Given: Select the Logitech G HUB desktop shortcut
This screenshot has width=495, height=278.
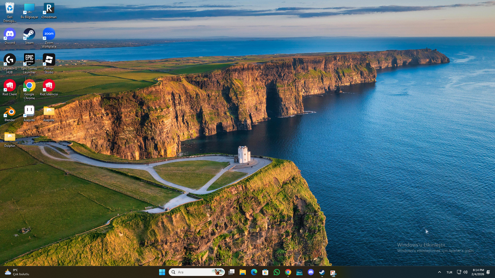Looking at the screenshot, I should 10,64.
